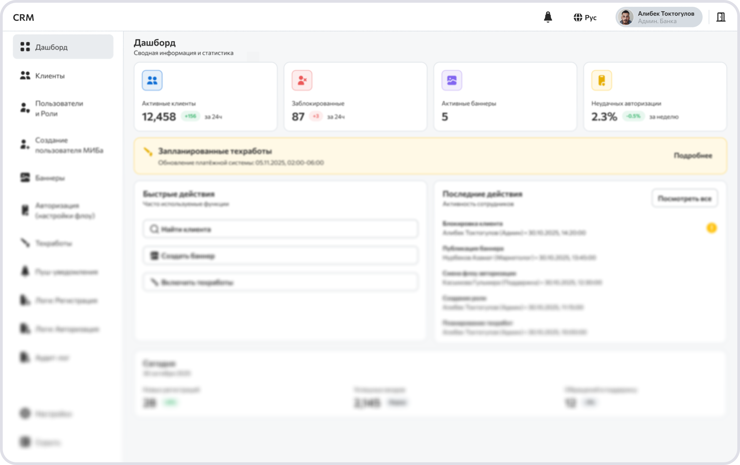This screenshot has width=740, height=465.
Task: Click the Баннеры sidebar icon
Action: point(24,177)
